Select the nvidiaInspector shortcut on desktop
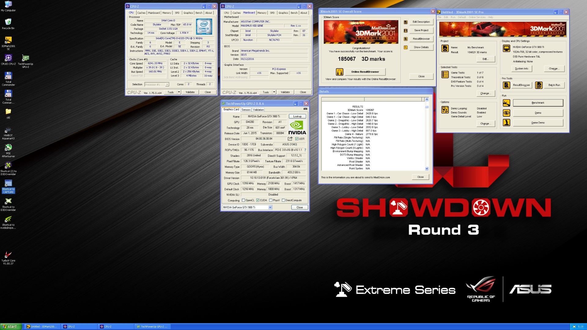 (8, 222)
